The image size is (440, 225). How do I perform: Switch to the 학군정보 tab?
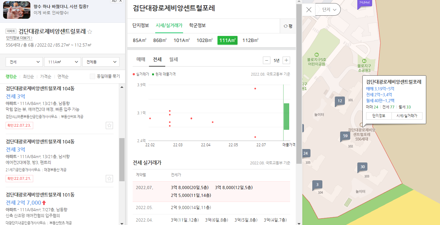coord(197,25)
